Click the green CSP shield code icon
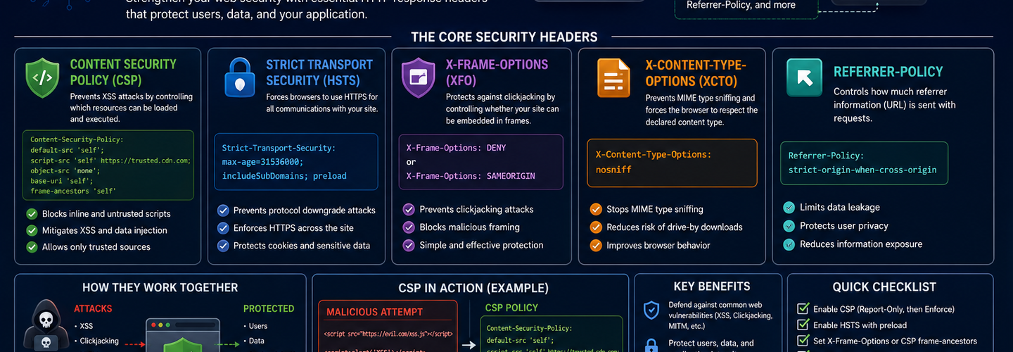1013x352 pixels. pos(43,78)
